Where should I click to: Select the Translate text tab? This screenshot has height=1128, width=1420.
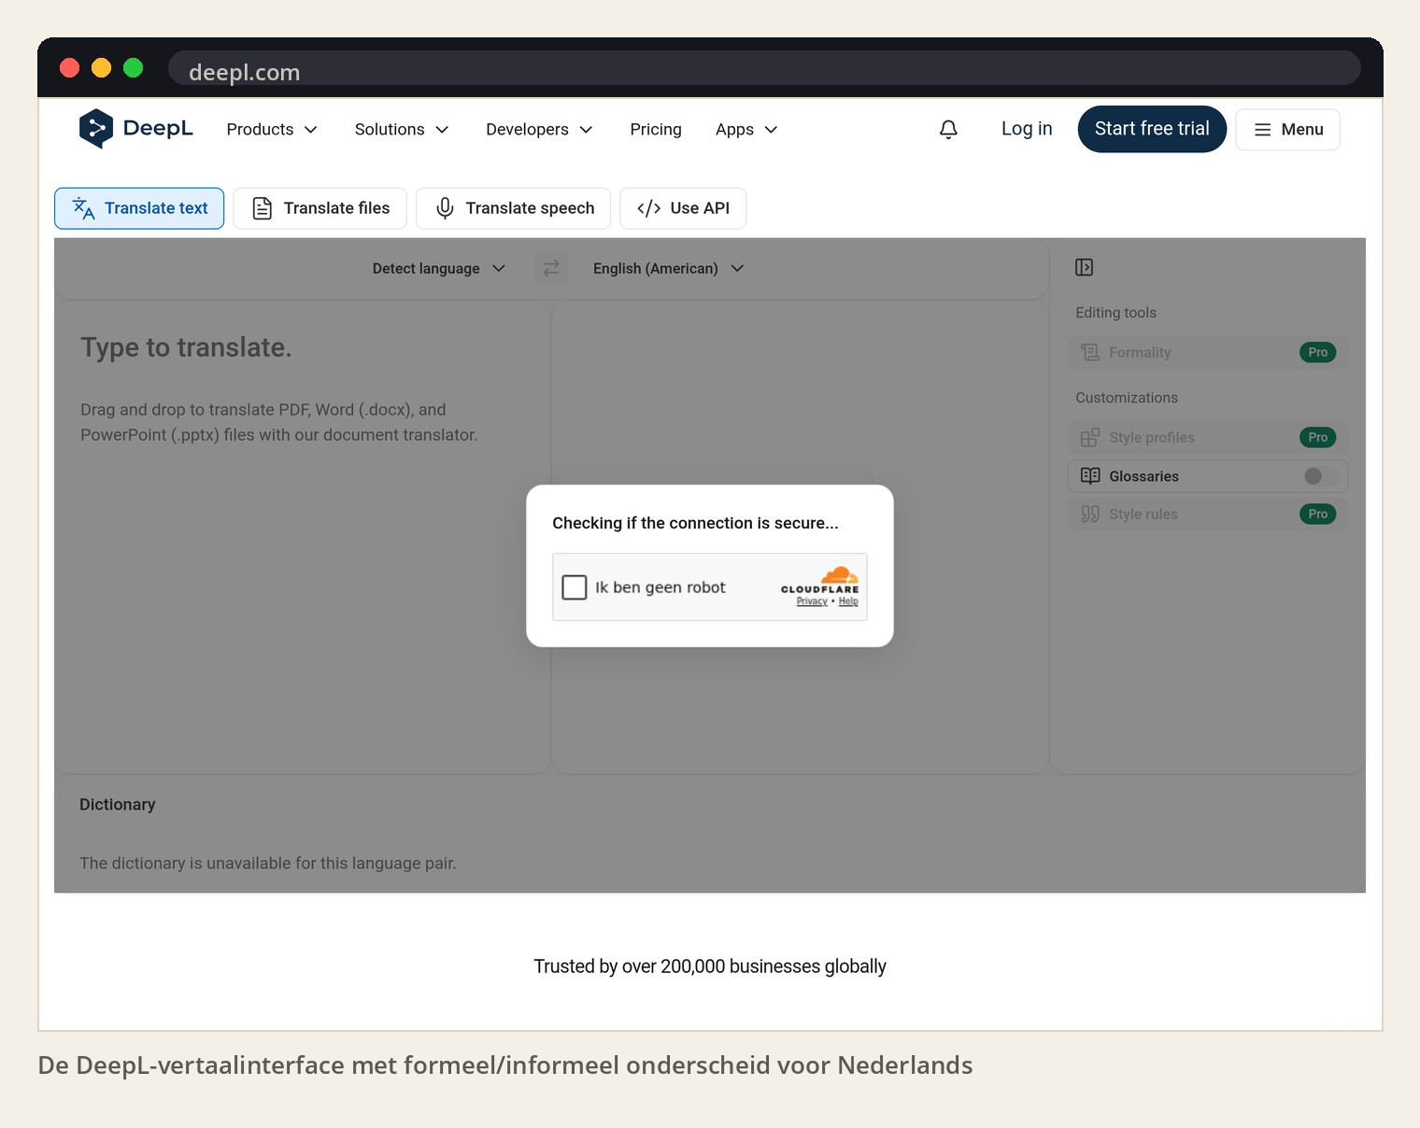click(x=139, y=208)
